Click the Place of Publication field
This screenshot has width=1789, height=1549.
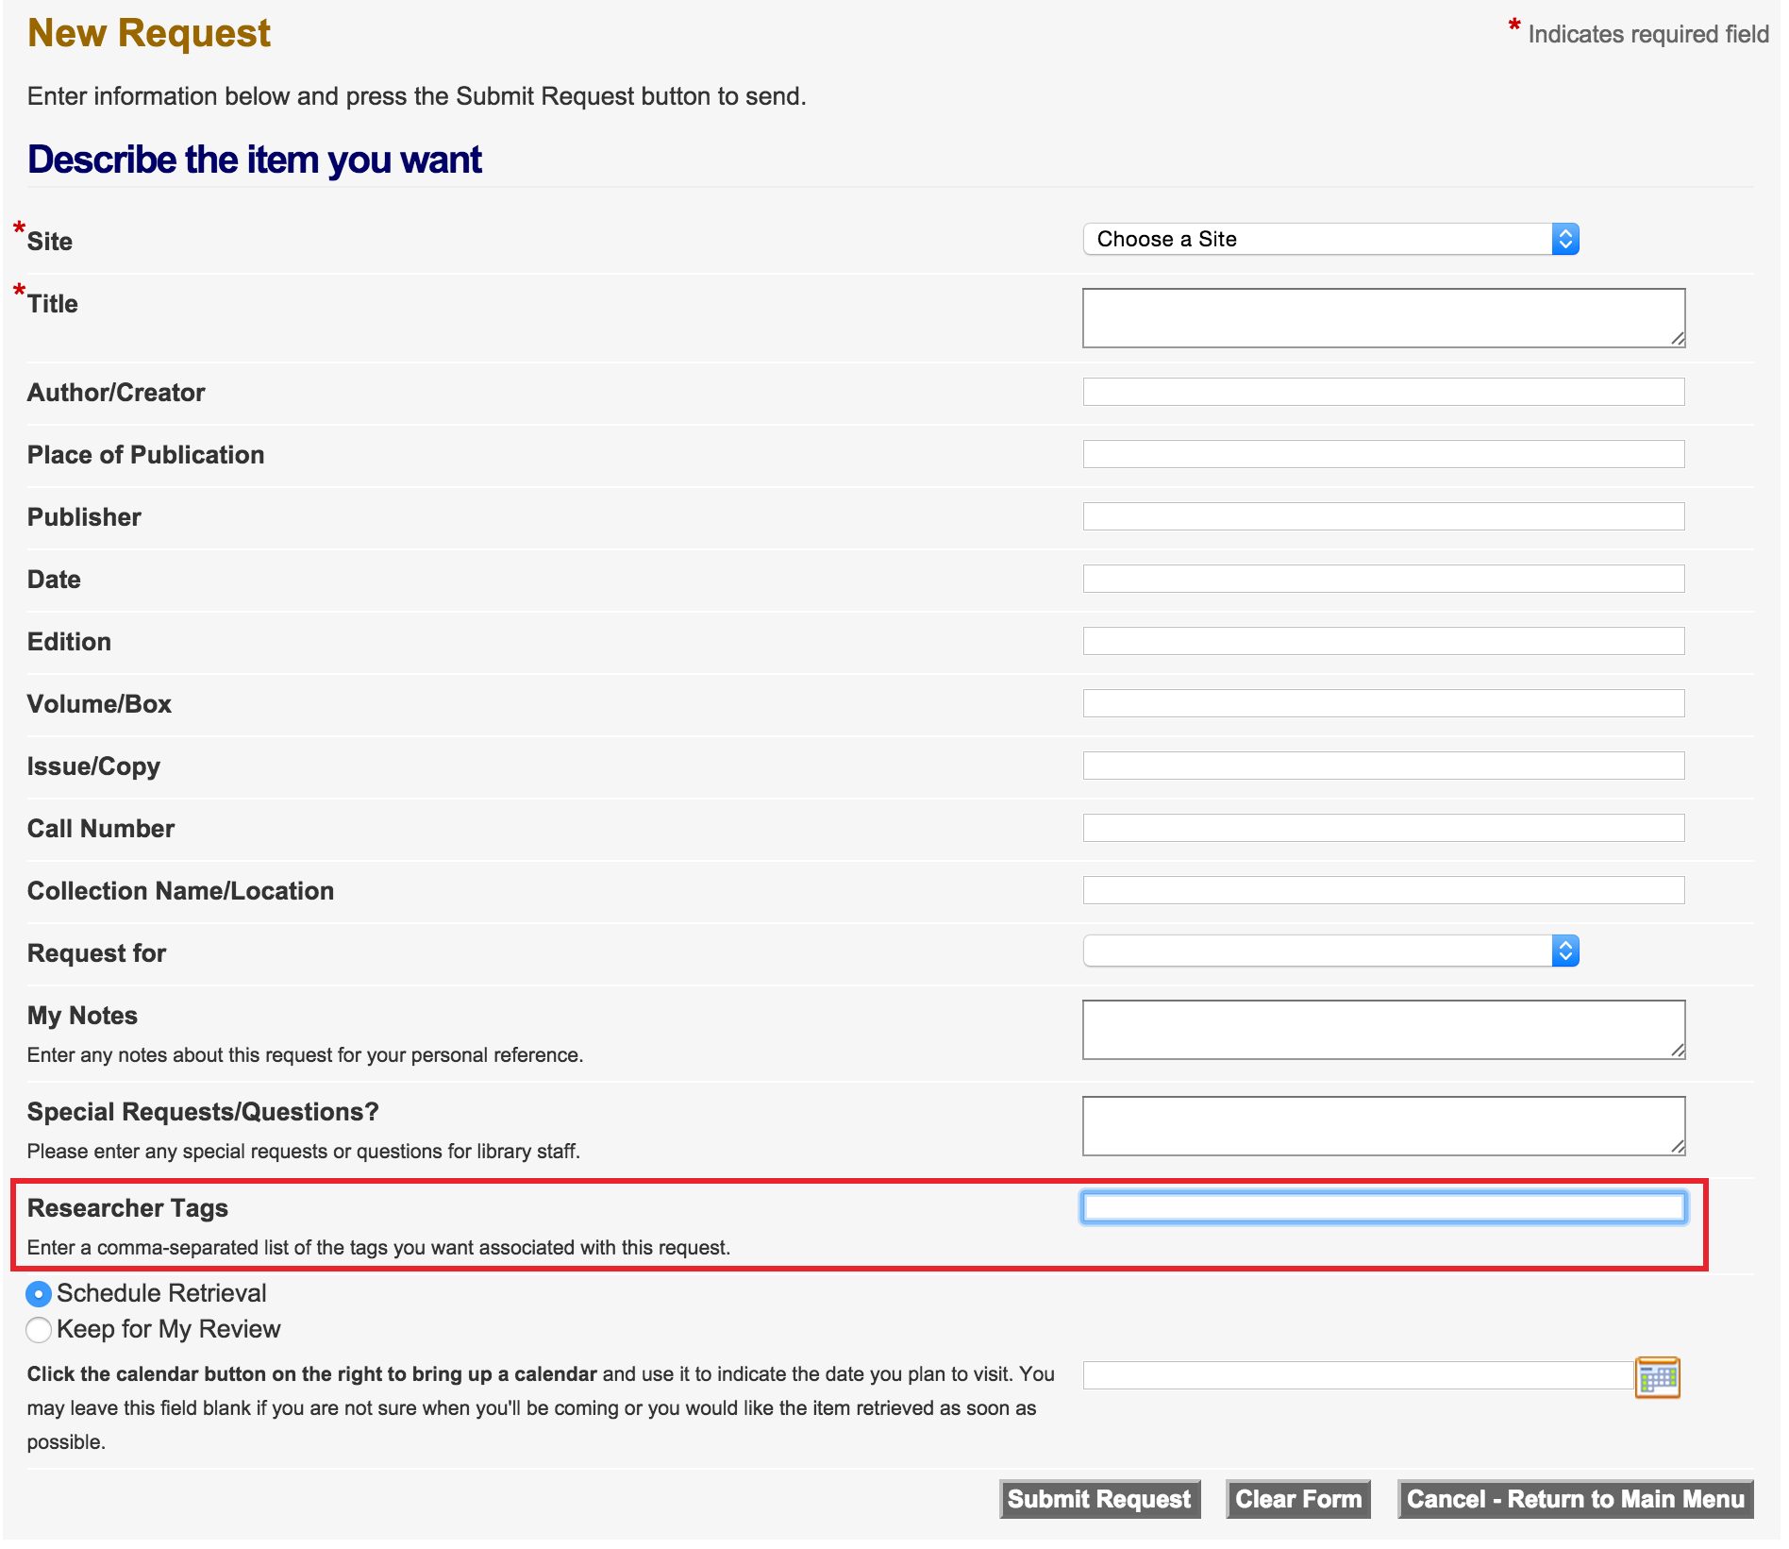[x=1383, y=455]
